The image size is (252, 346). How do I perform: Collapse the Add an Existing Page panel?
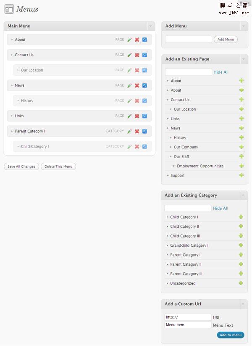coord(244,59)
